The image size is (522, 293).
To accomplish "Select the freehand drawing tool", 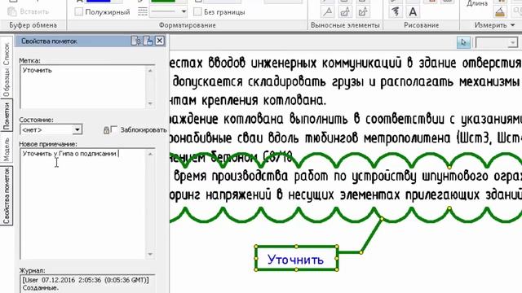I will 396,12.
